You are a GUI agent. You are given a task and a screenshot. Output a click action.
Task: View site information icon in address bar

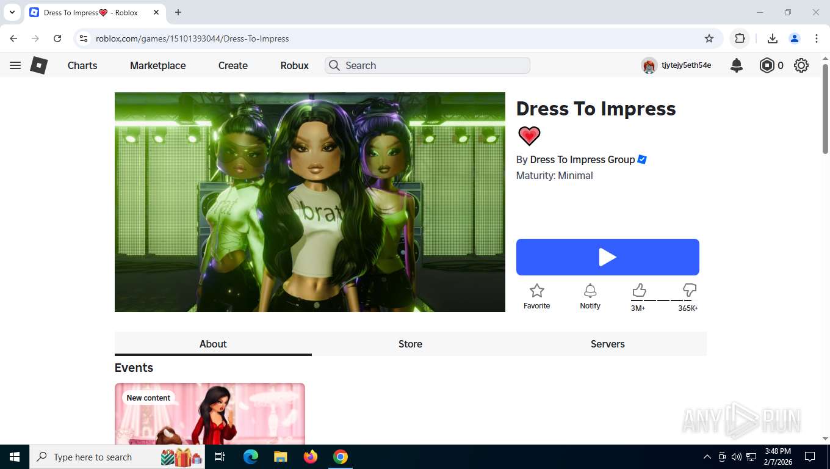[84, 38]
